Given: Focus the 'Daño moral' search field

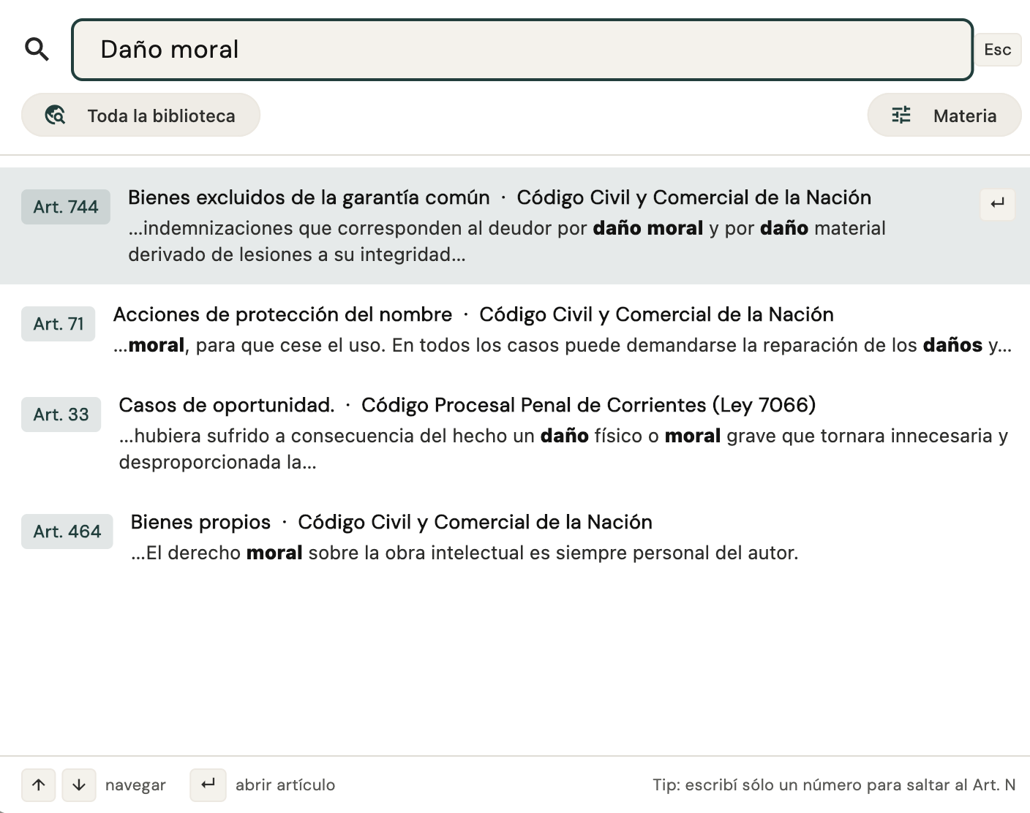Looking at the screenshot, I should [x=522, y=50].
